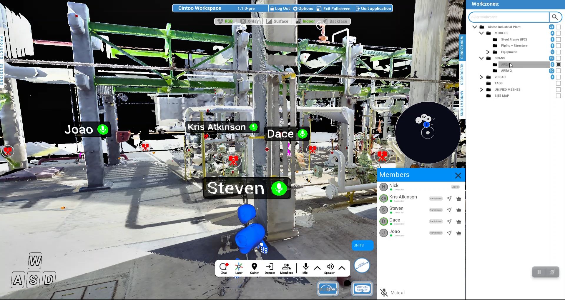565x300 pixels.
Task: Click the UNITS button
Action: (x=363, y=245)
